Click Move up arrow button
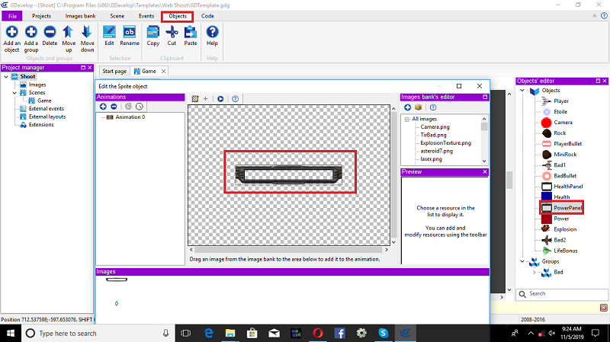This screenshot has height=342, width=610. (69, 39)
